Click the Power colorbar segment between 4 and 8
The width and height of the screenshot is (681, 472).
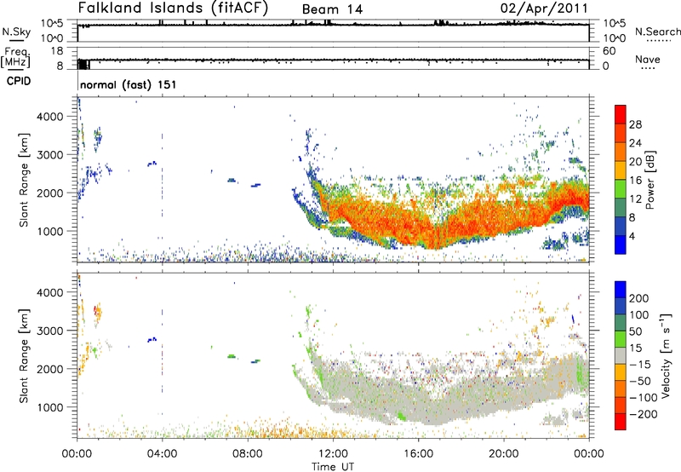[x=621, y=227]
